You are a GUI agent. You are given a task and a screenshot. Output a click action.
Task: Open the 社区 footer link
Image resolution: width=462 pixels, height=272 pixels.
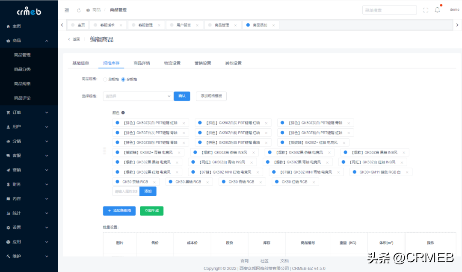point(264,261)
